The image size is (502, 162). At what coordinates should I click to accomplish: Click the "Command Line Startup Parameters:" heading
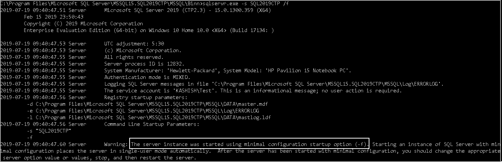coord(152,124)
